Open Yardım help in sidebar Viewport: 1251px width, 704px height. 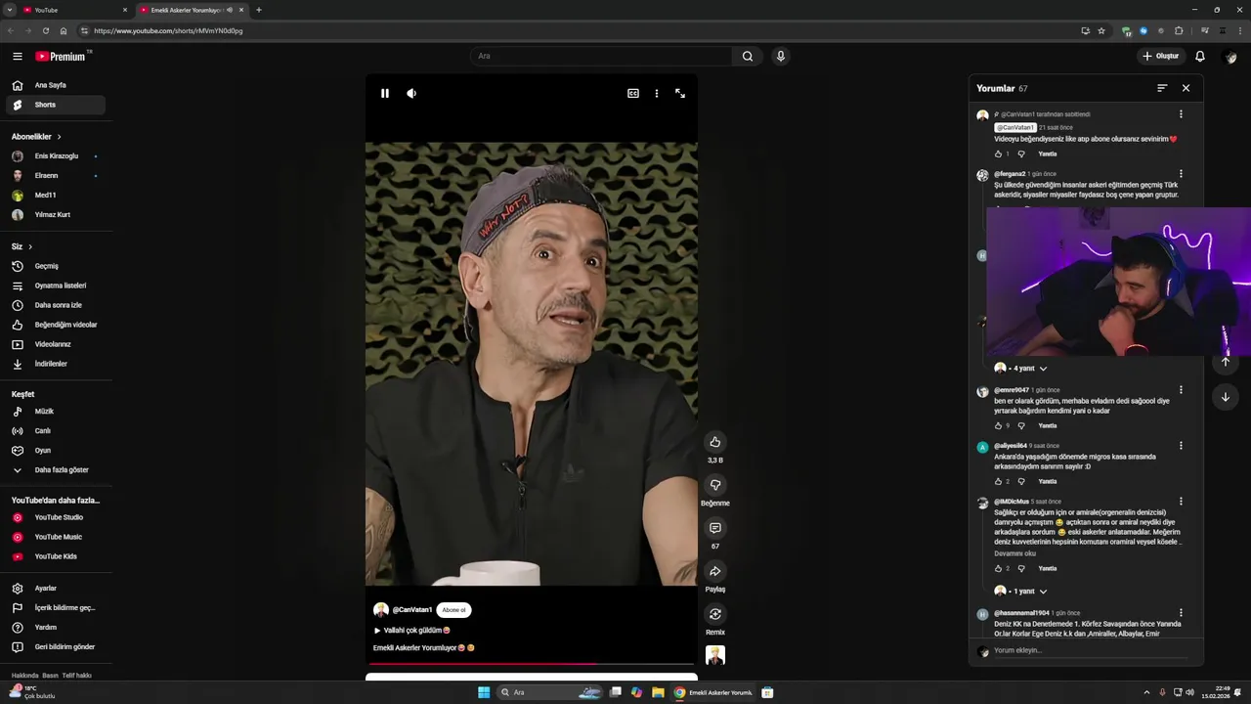[55, 628]
